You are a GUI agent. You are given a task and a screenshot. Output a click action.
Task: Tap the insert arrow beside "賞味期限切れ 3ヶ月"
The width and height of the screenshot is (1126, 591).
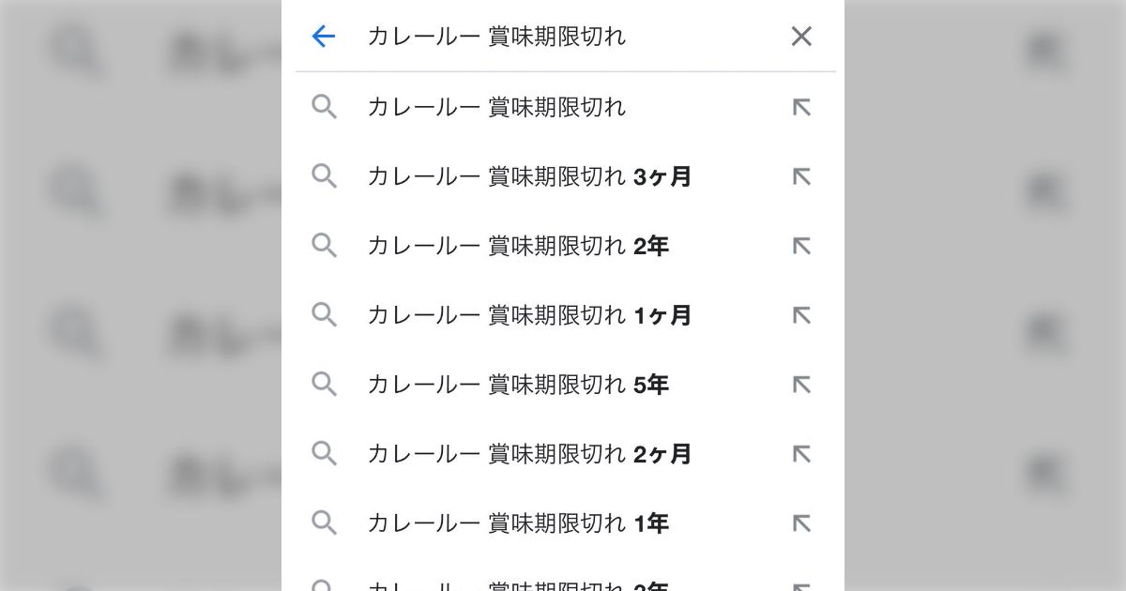(800, 176)
